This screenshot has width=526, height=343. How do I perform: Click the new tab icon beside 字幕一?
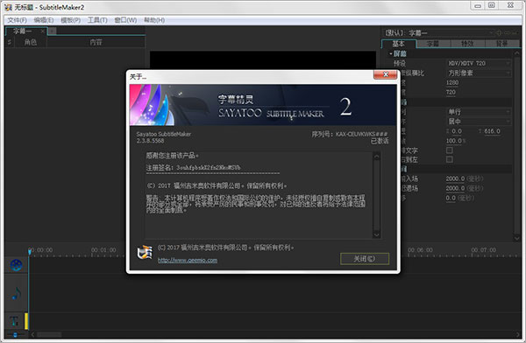53,31
